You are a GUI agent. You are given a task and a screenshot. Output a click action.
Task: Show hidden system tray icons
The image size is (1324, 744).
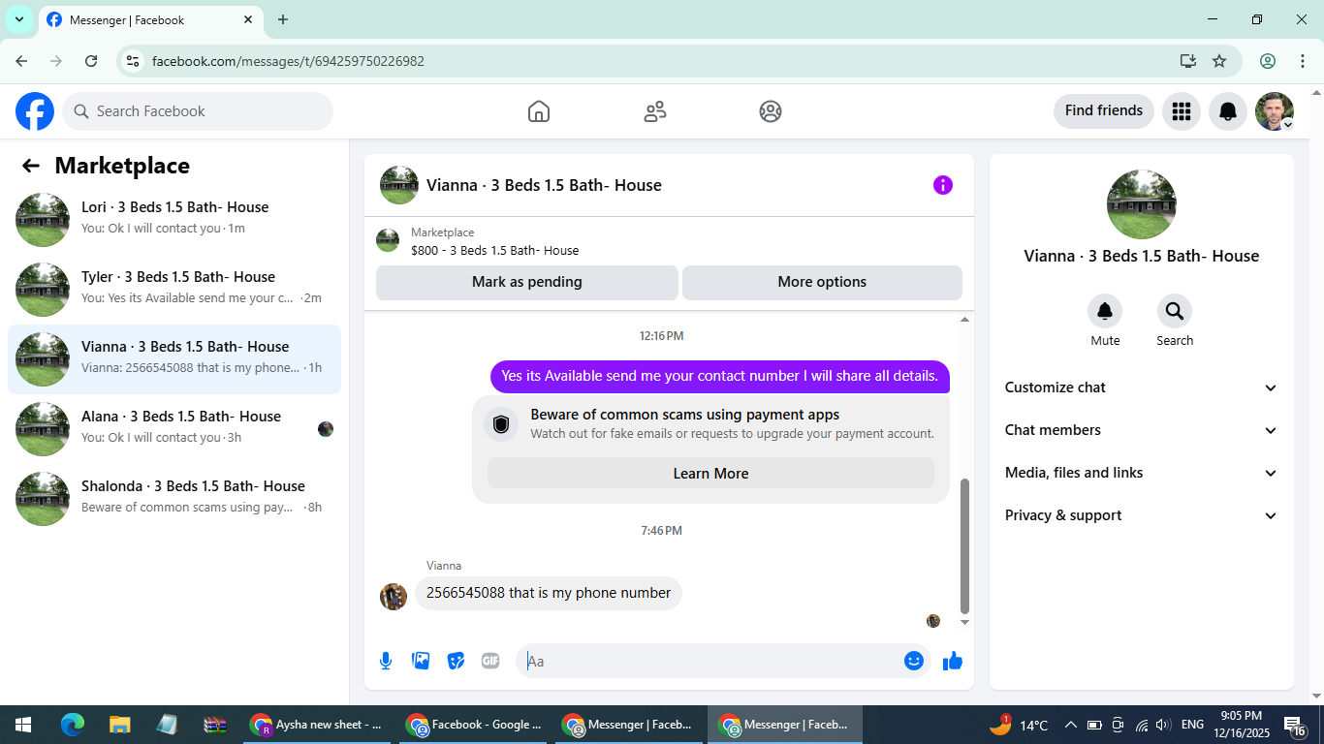(1071, 725)
